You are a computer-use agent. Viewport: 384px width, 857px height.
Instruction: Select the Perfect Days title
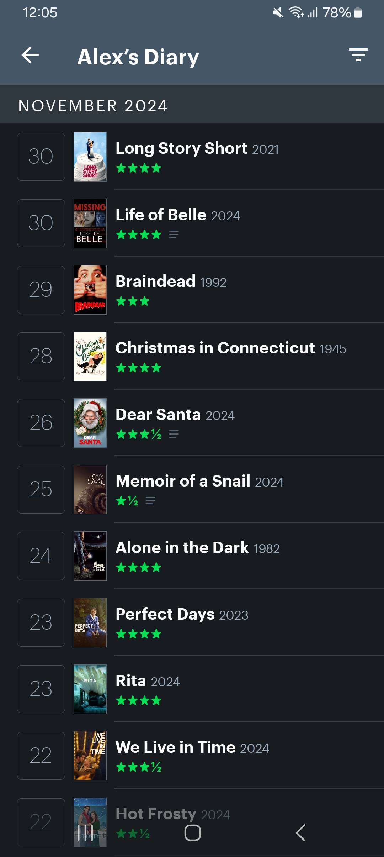coord(165,614)
